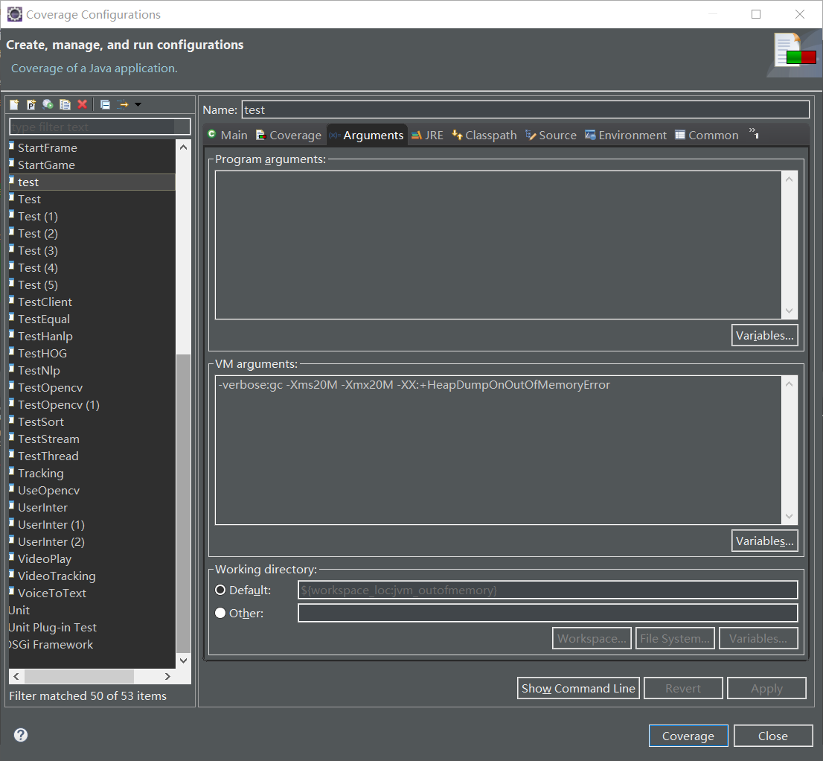This screenshot has height=761, width=823.
Task: Switch to the Coverage tab
Action: pyautogui.click(x=288, y=135)
